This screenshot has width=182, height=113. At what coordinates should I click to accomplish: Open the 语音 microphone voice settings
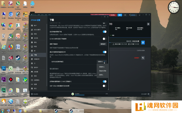point(38,76)
